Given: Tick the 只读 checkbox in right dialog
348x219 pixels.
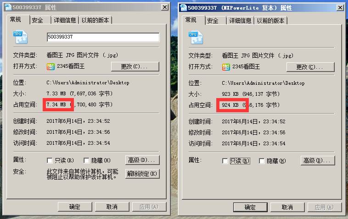Looking at the screenshot, I should 225,161.
